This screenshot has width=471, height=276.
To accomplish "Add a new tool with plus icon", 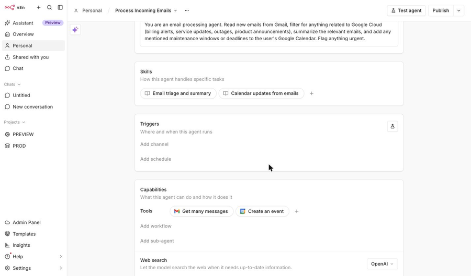I will [x=297, y=211].
